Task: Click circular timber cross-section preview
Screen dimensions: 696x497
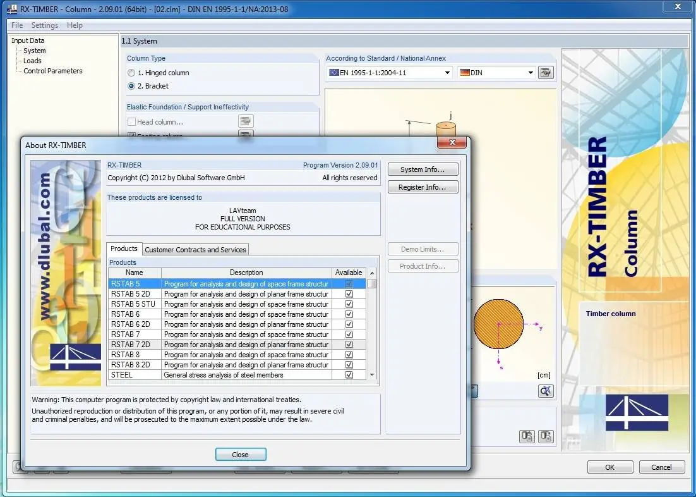Action: pos(498,324)
